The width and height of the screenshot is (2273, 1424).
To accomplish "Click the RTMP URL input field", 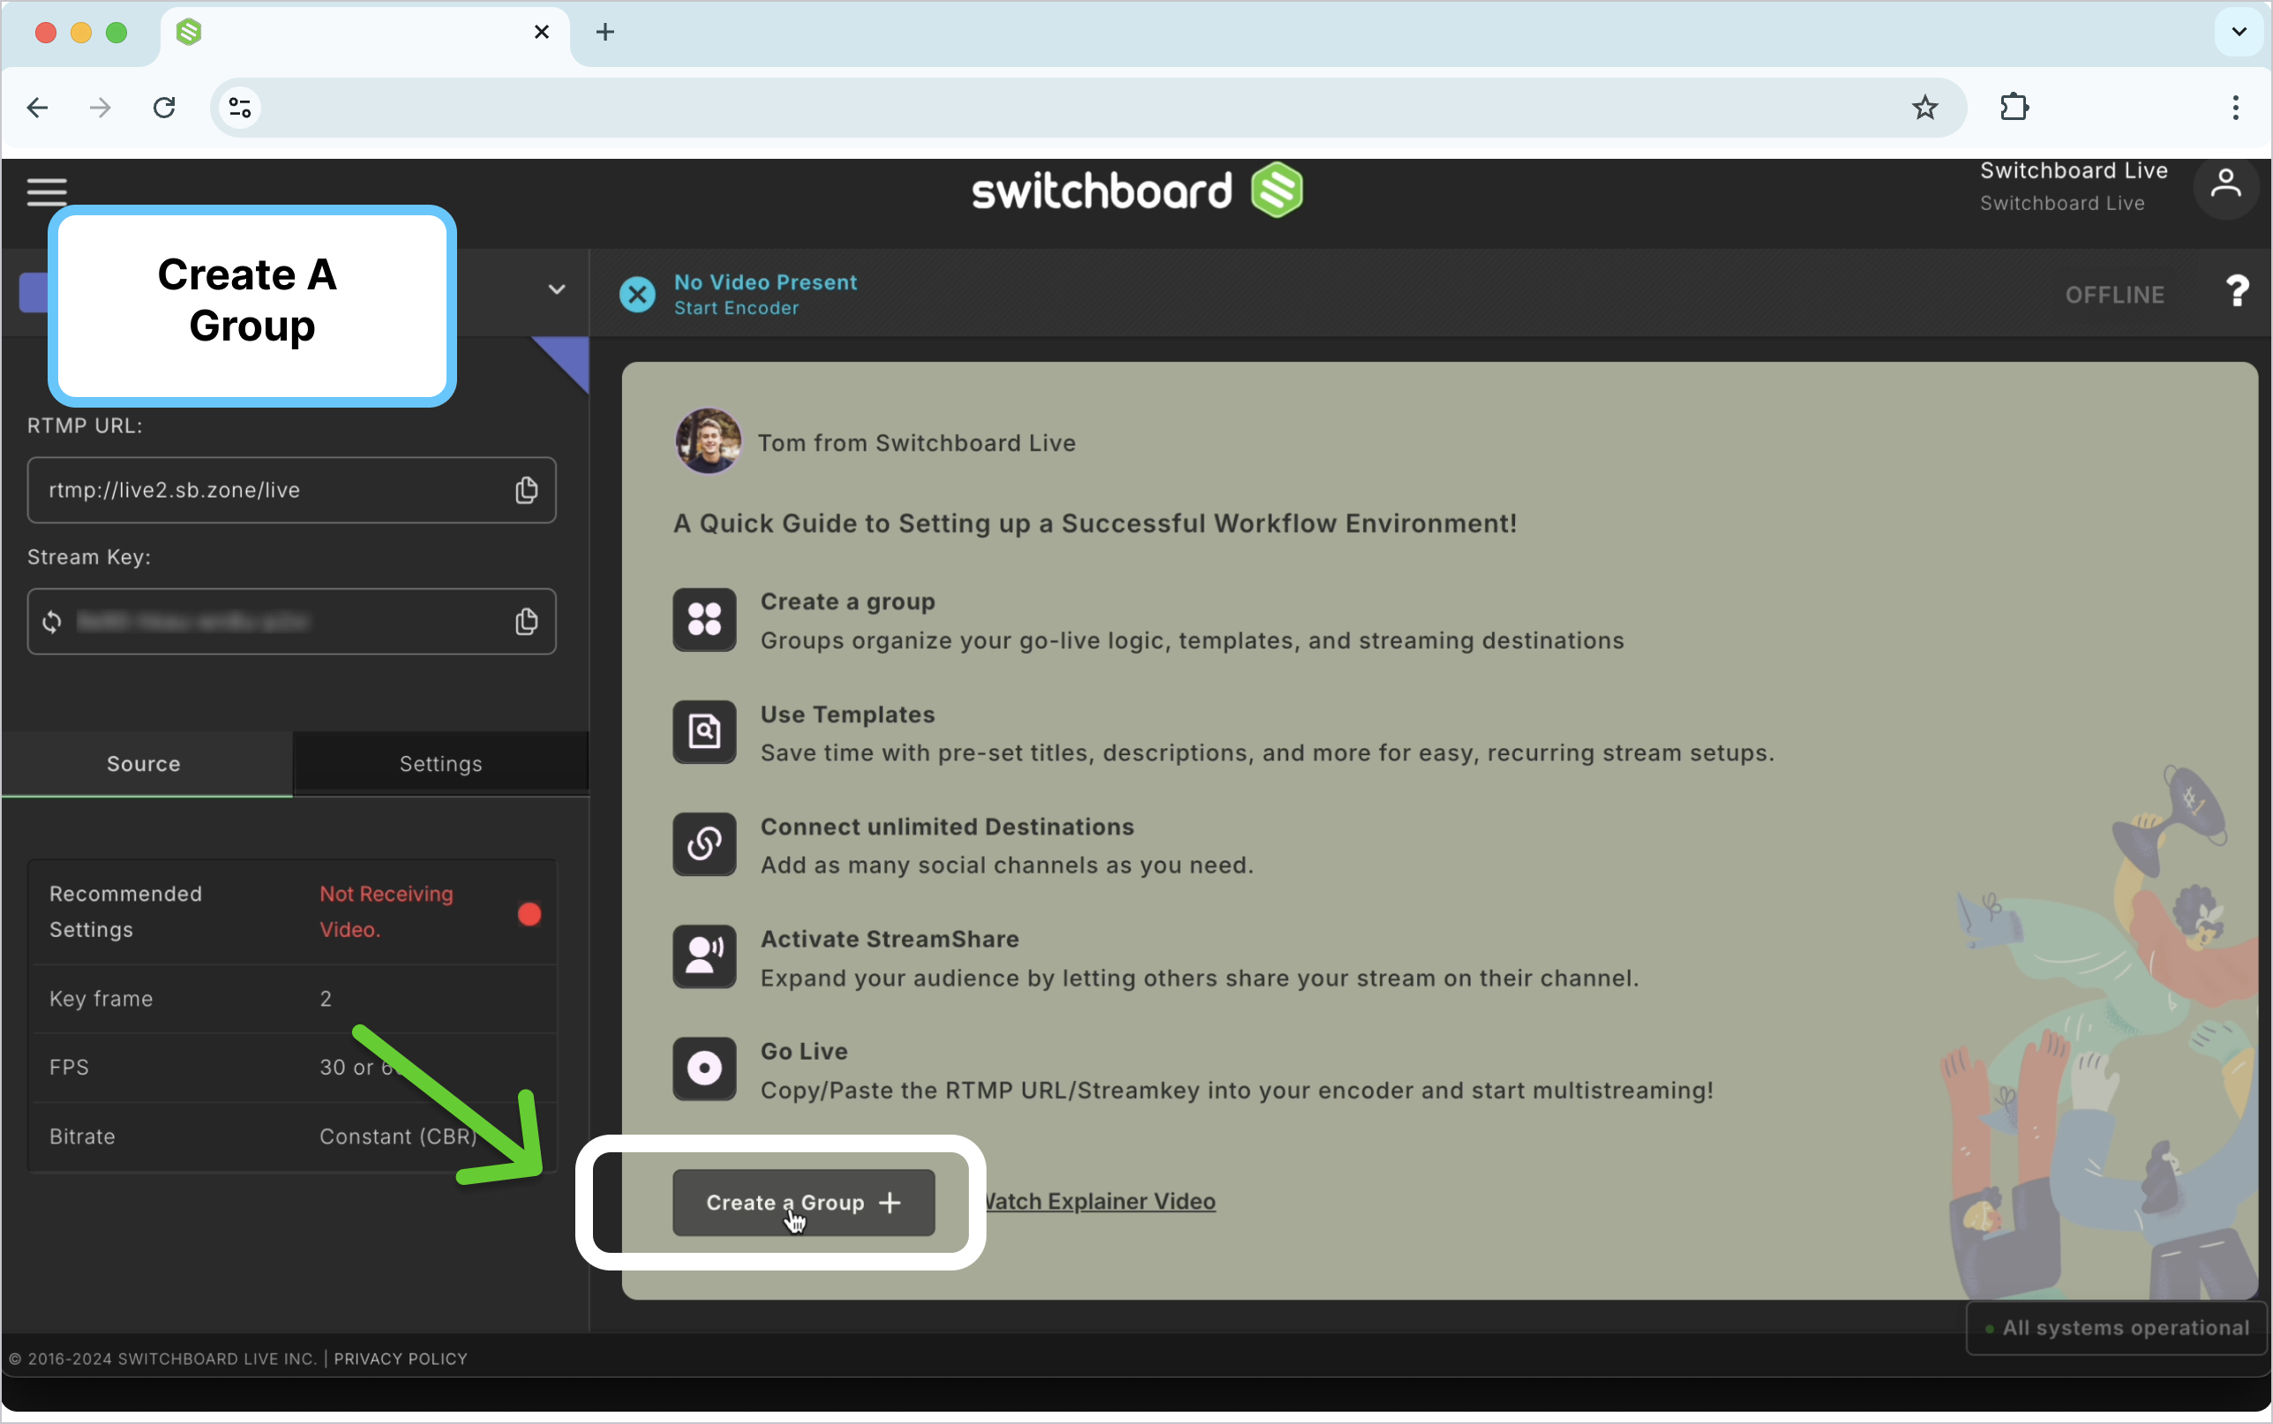I will (x=292, y=490).
